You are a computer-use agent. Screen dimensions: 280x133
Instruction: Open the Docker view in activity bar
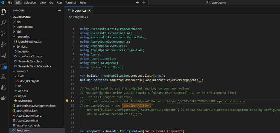[3, 98]
